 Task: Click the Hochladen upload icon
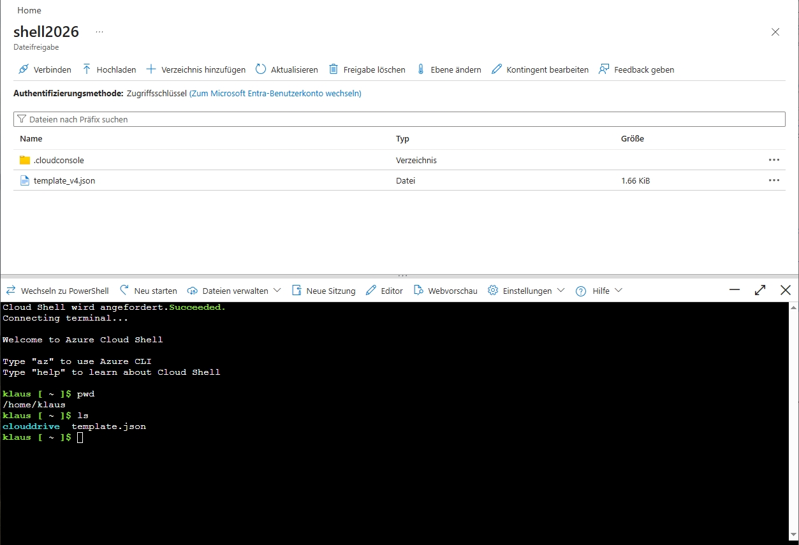[x=87, y=69]
